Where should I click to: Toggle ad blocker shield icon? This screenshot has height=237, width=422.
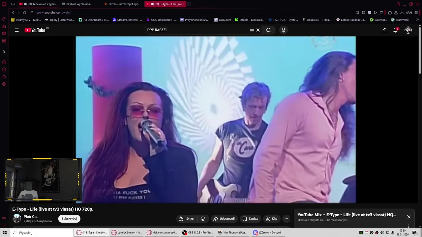click(x=370, y=13)
